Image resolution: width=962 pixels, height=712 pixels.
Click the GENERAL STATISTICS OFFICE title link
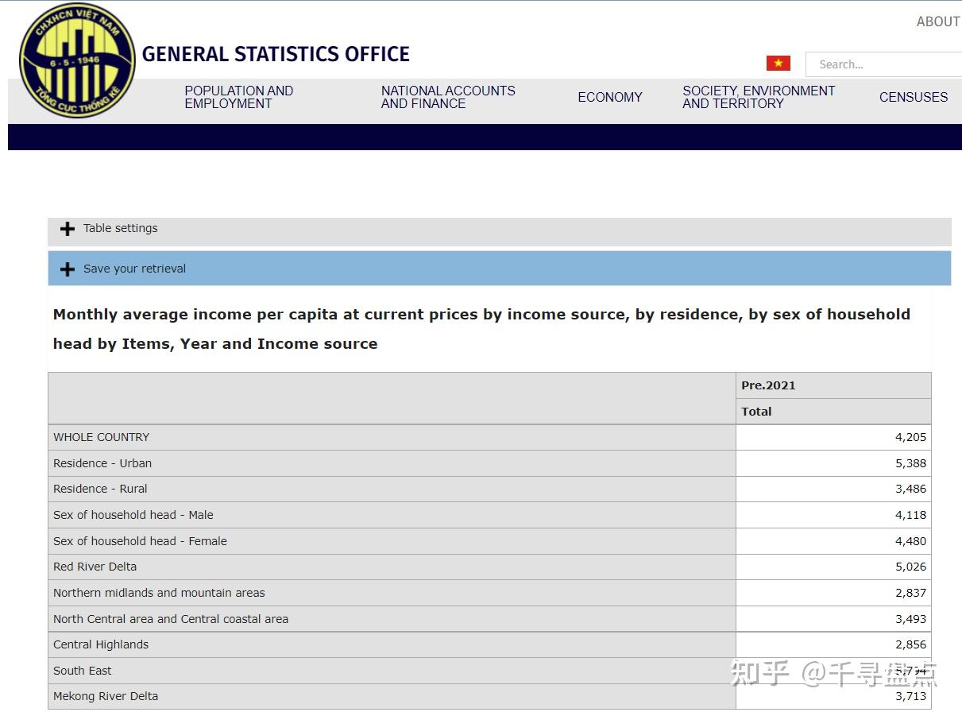276,54
